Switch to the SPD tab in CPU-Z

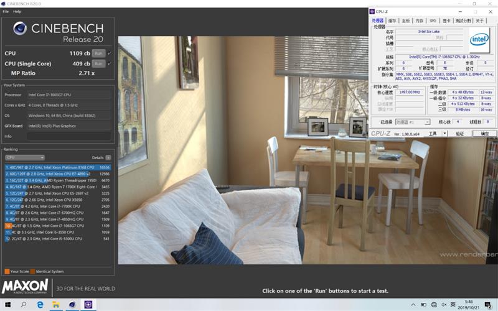(433, 21)
